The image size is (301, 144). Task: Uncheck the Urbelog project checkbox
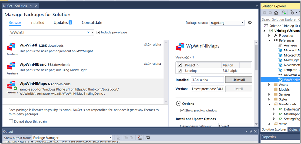(x=180, y=71)
